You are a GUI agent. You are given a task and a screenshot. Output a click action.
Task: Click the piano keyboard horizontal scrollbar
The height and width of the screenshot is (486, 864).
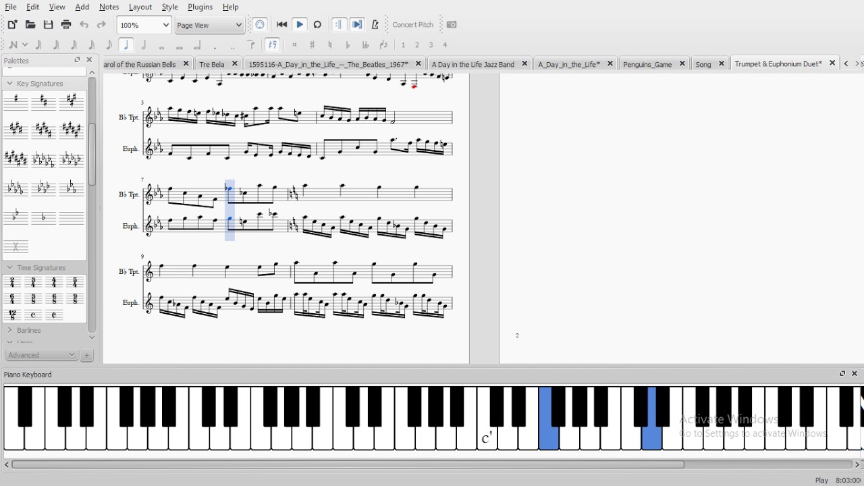pyautogui.click(x=348, y=464)
